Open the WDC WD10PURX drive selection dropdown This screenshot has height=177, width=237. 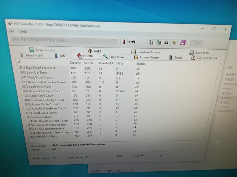pyautogui.click(x=64, y=40)
